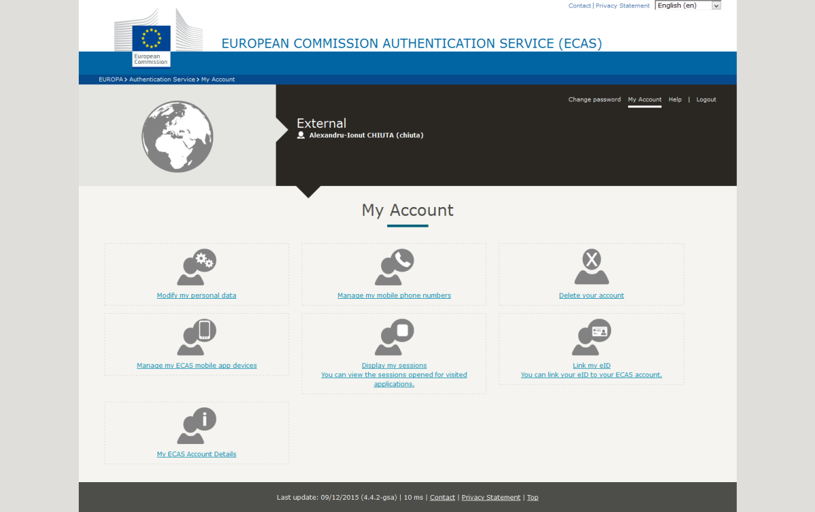
Task: Click the globe graphic next to the profile banner
Action: coord(177,136)
